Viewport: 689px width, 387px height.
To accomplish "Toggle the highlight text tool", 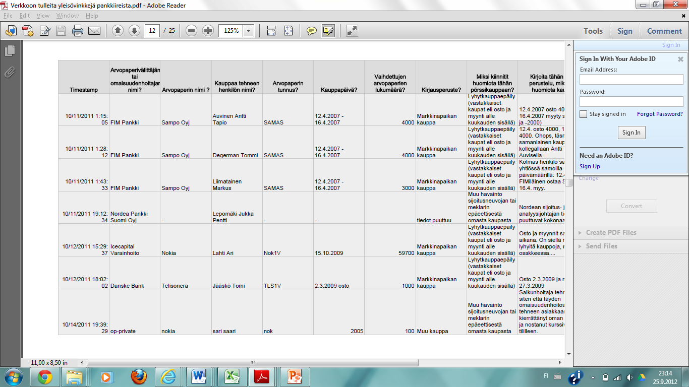I will click(x=328, y=31).
